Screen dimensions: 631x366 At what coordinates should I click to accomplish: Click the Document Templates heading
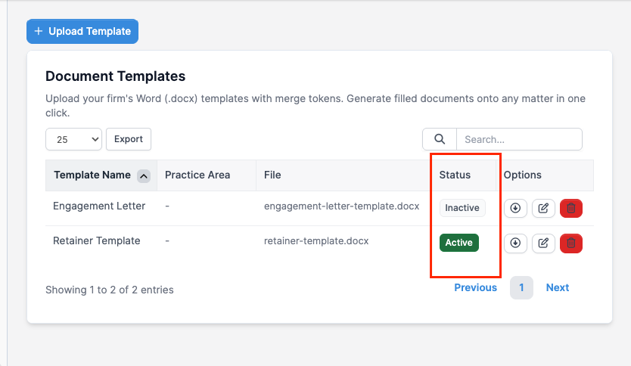coord(116,76)
